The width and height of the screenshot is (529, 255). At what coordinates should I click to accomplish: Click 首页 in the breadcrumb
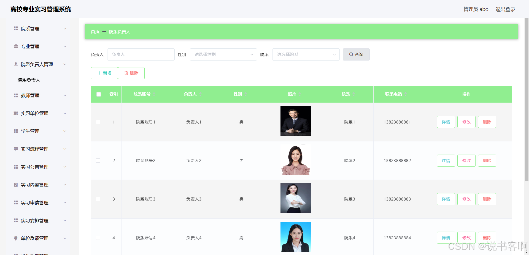[x=95, y=32]
